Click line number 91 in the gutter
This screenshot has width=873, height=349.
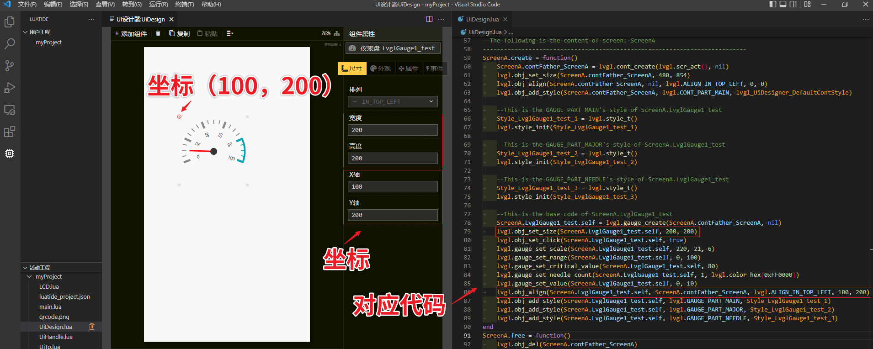pyautogui.click(x=467, y=335)
